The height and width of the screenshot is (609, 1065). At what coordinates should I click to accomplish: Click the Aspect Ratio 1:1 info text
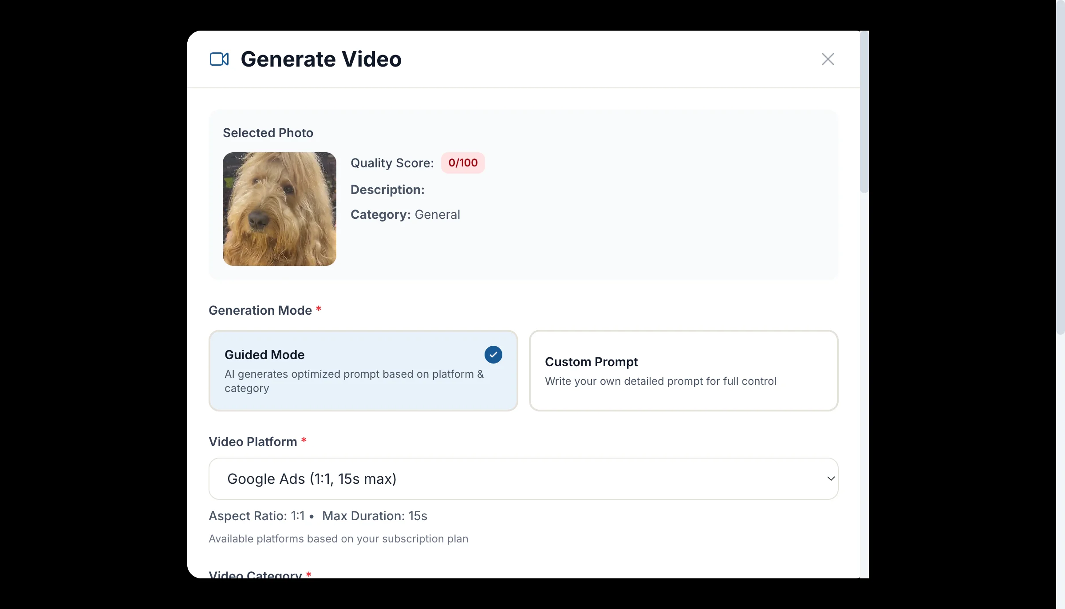pyautogui.click(x=257, y=516)
